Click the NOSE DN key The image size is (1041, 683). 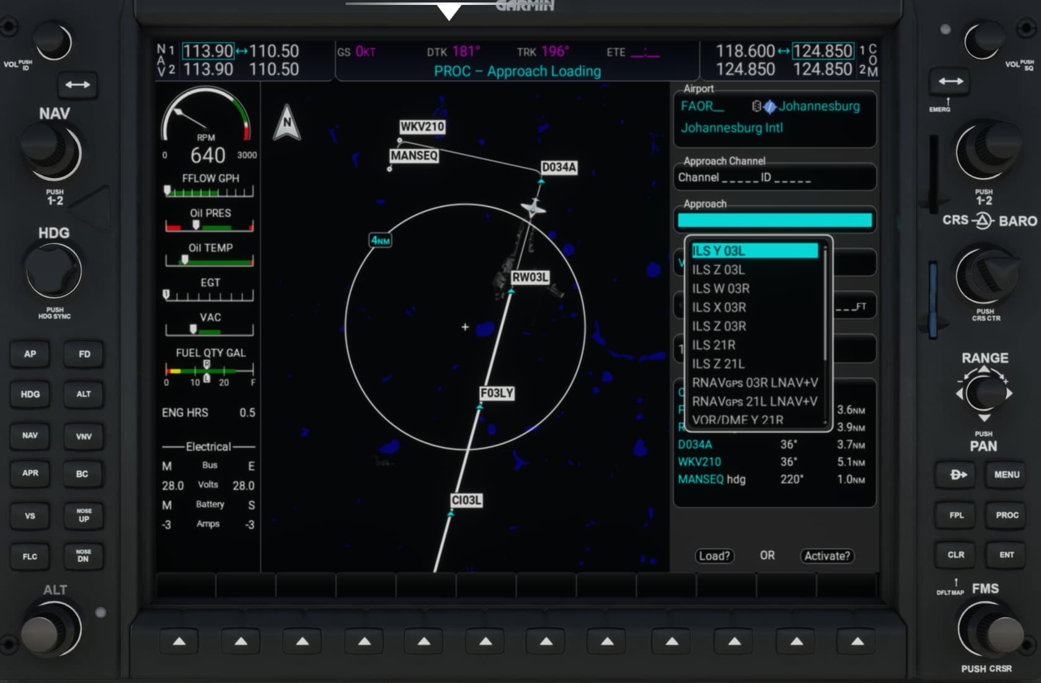[x=84, y=556]
